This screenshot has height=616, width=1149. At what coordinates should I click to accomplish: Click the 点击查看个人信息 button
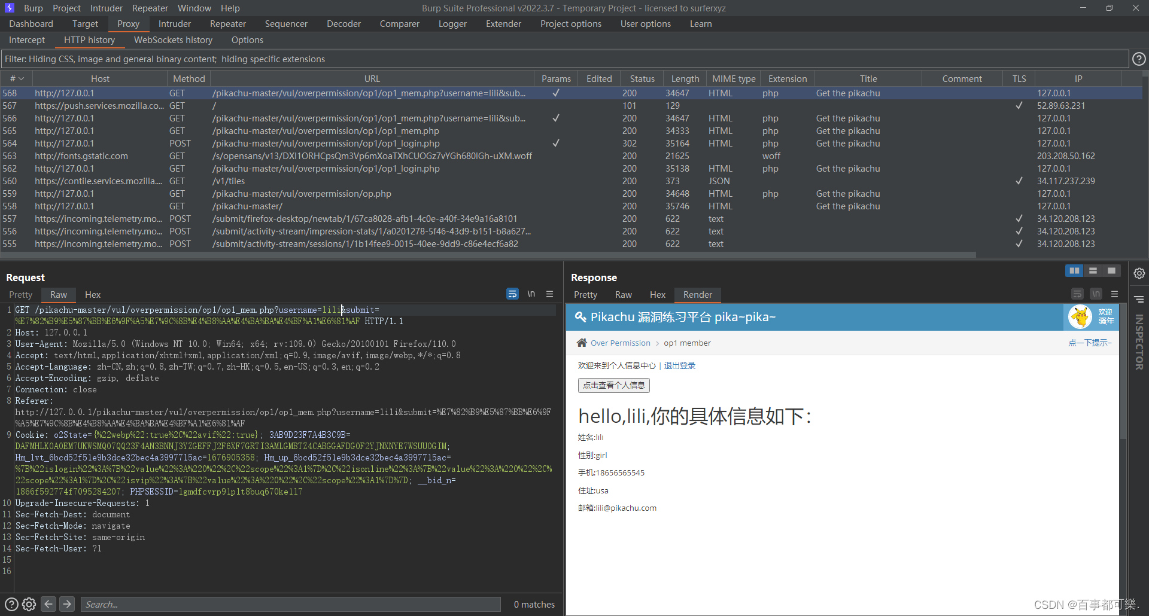pos(614,385)
